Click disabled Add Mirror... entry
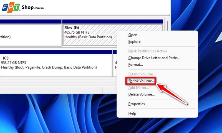The image size is (222, 133). tap(138, 87)
